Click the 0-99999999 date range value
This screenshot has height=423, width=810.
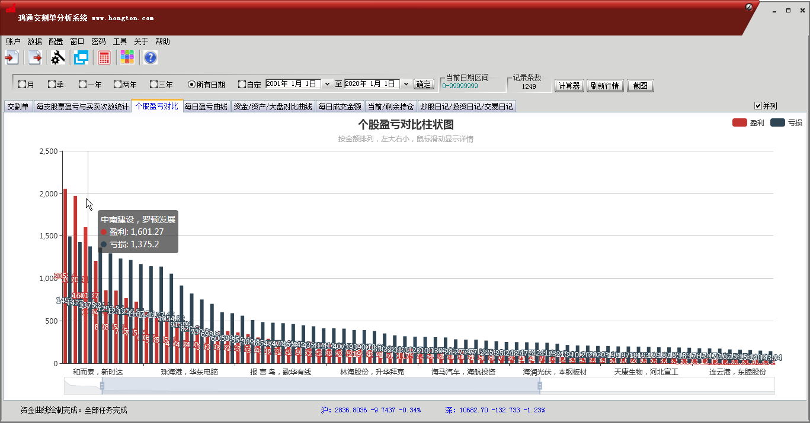[460, 86]
